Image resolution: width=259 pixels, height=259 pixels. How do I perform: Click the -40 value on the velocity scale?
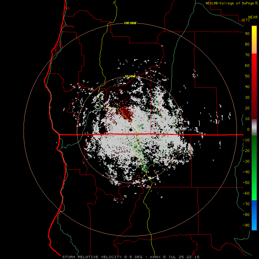246,172
